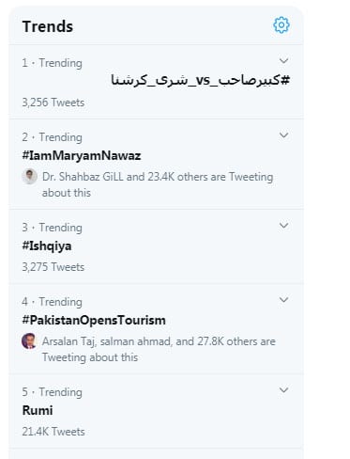Open #IamMaryamNawaz hashtag
350x459 pixels.
(82, 155)
